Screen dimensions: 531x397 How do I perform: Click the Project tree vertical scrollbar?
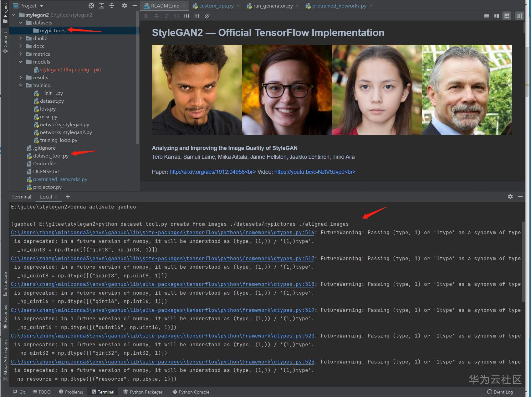click(x=138, y=78)
